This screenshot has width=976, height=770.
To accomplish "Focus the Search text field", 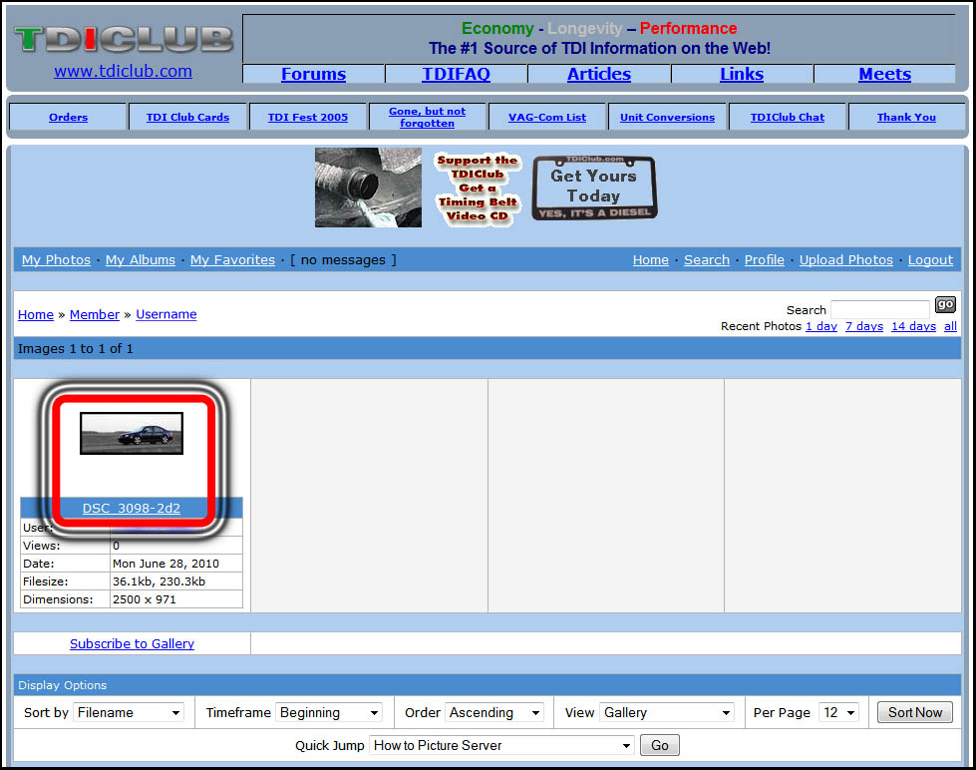I will pos(880,309).
